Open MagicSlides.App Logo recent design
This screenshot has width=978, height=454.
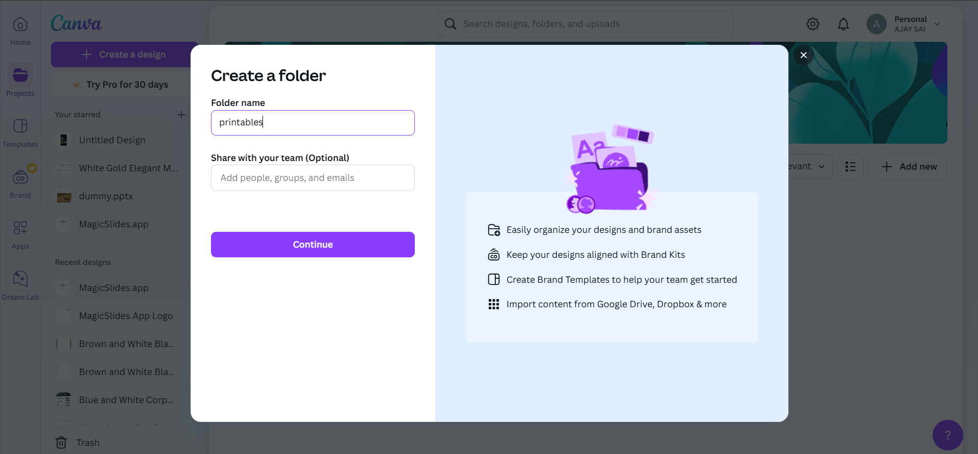(x=126, y=316)
